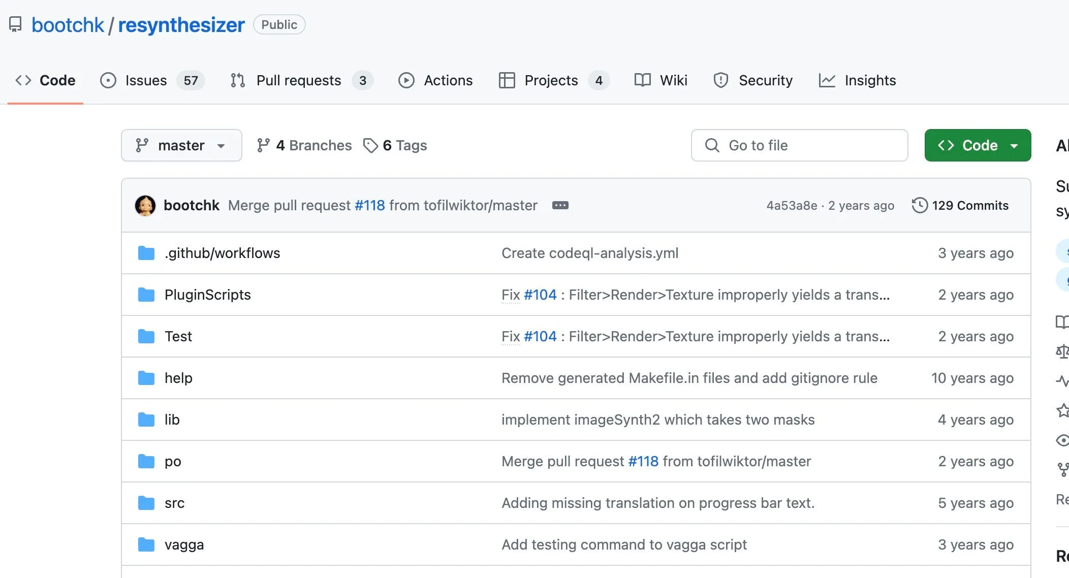The height and width of the screenshot is (578, 1069).
Task: Open the Projects tab
Action: pos(554,80)
